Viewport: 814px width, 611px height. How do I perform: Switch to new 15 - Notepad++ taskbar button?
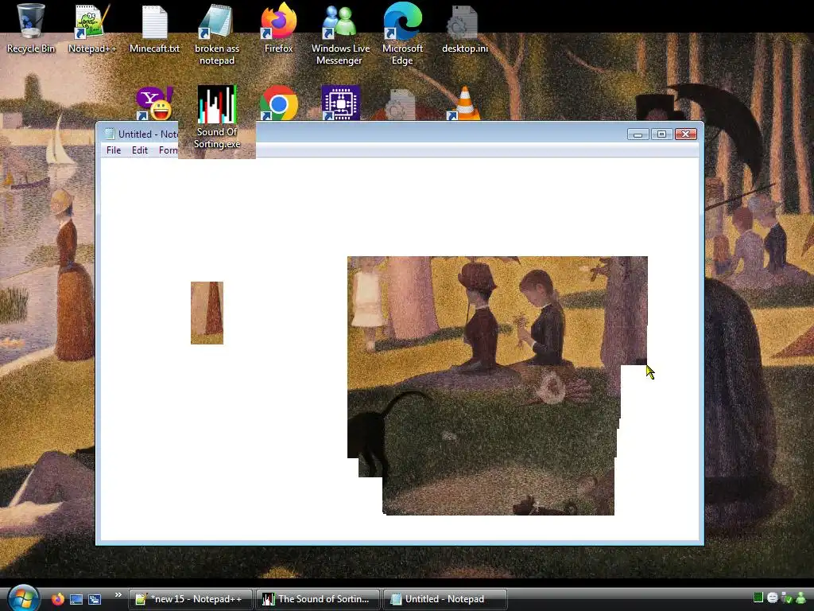191,599
